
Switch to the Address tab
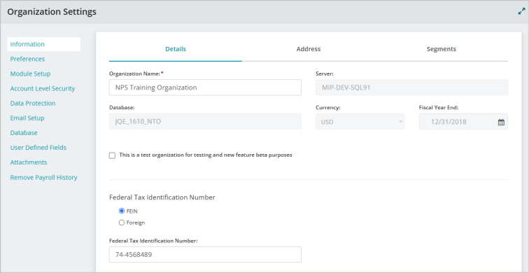(x=309, y=49)
